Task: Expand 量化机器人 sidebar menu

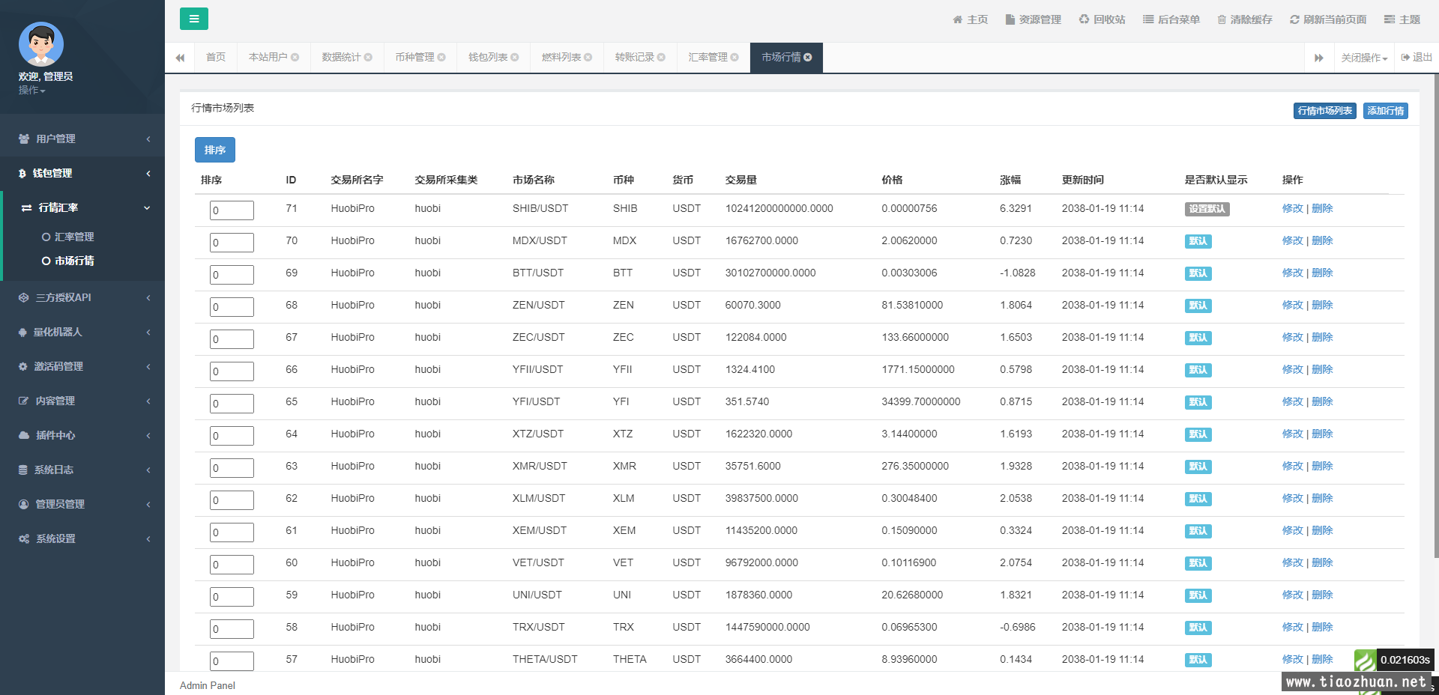Action: tap(82, 332)
